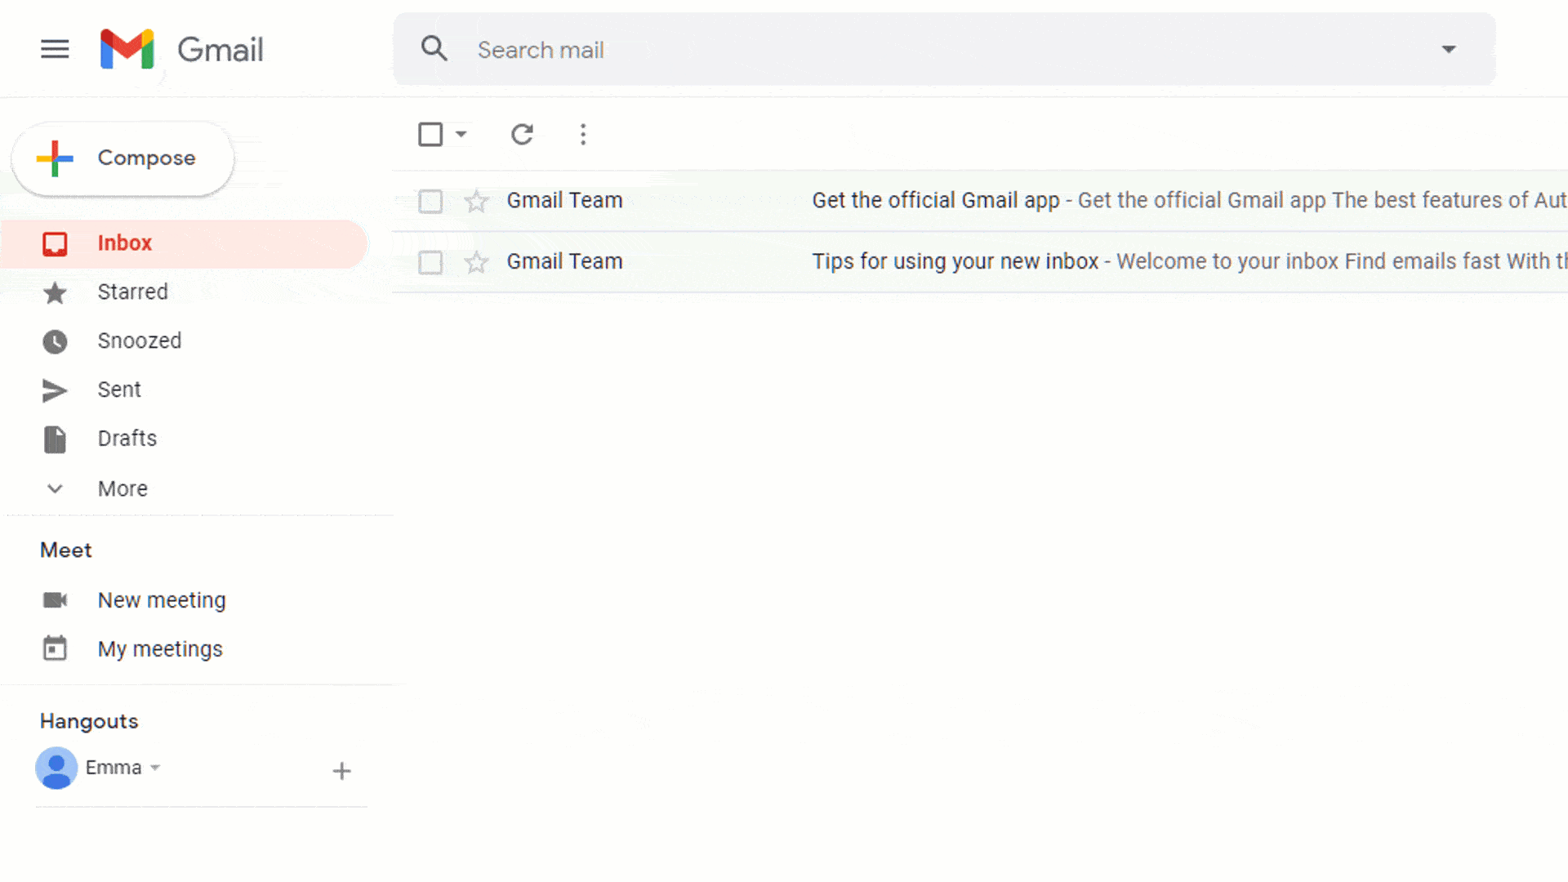Star the 'Tips for using your new inbox' email
The image size is (1568, 882).
pyautogui.click(x=476, y=262)
